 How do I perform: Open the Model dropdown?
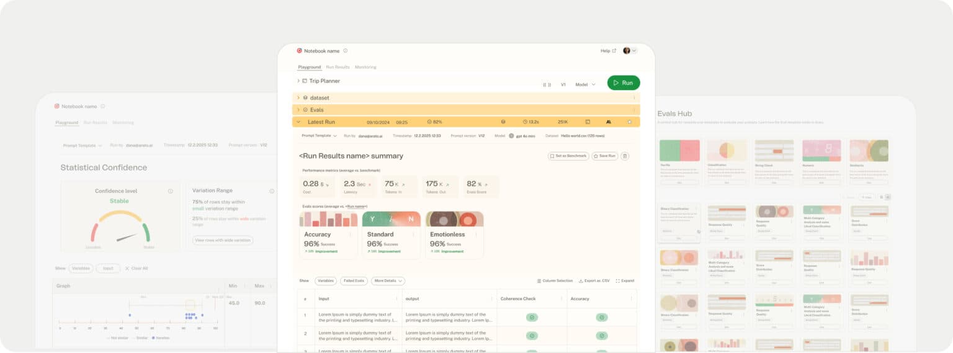[585, 84]
